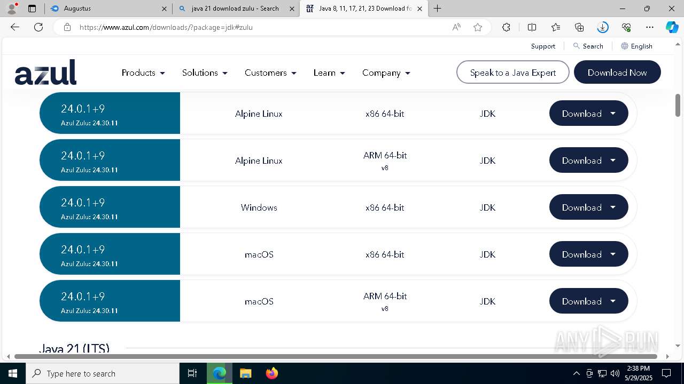Open notification center icon
The image size is (684, 384).
pyautogui.click(x=666, y=373)
